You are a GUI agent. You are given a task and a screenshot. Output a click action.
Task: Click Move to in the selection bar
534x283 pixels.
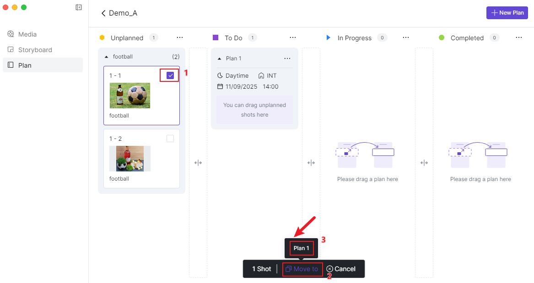[x=302, y=269]
